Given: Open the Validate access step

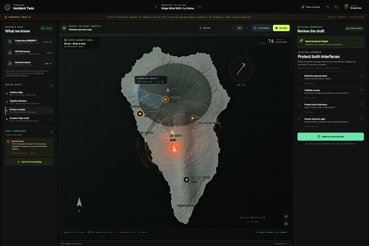Looking at the screenshot, I should pos(331,94).
